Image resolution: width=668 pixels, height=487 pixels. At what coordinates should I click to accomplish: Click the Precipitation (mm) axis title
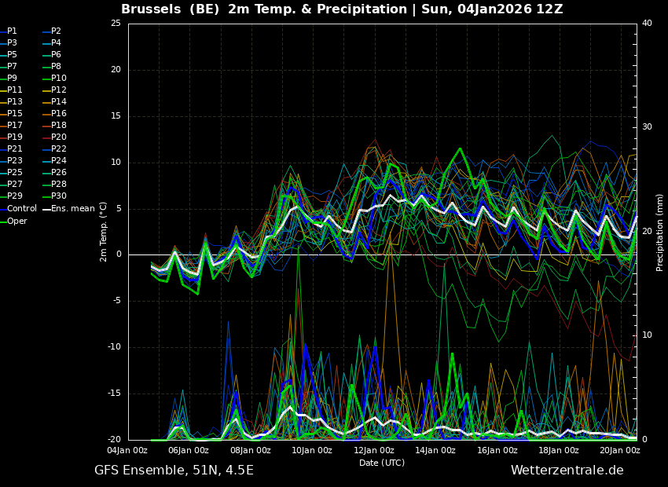point(659,232)
